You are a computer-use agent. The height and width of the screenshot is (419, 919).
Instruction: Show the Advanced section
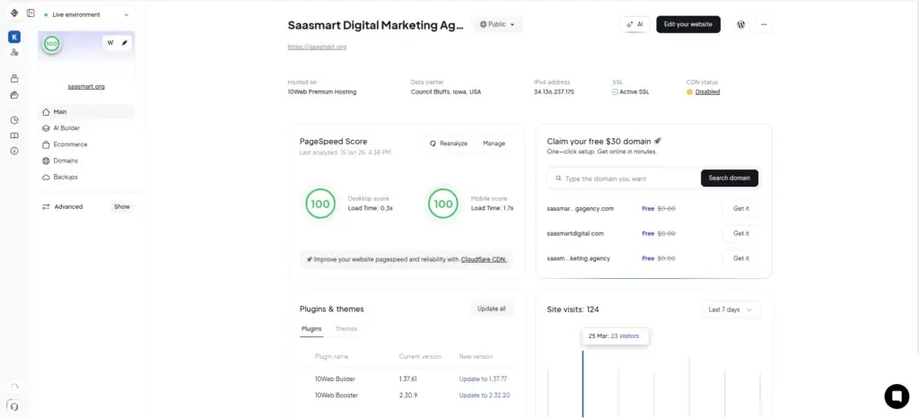122,207
